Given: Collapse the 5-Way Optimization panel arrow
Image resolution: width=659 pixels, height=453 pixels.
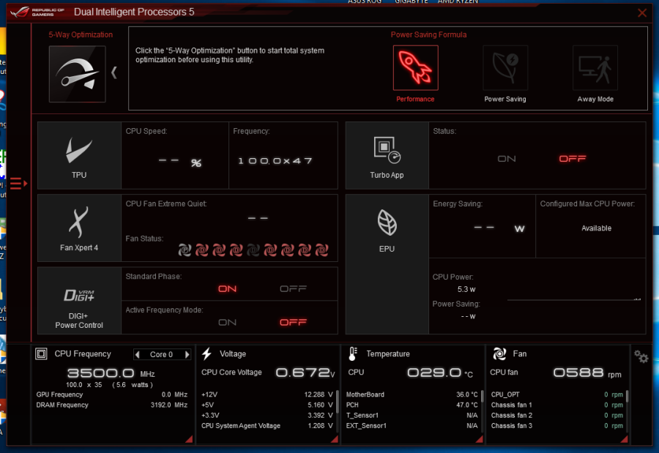Looking at the screenshot, I should click(113, 72).
